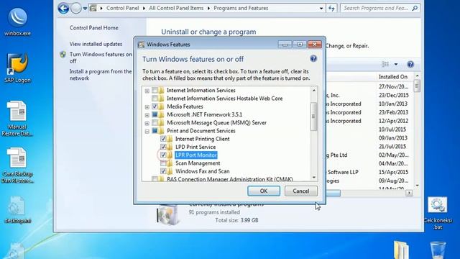Select the 15/Apr/2015 installed date cell
This screenshot has height=259, width=460.
(x=393, y=172)
